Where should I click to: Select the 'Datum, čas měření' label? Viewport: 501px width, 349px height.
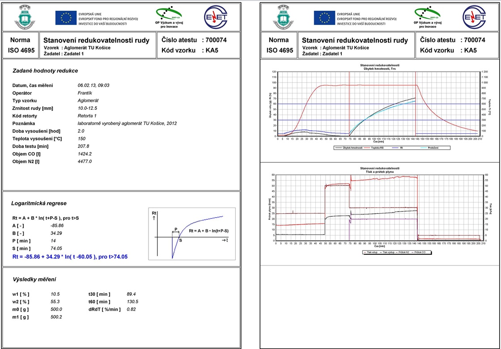click(x=33, y=85)
